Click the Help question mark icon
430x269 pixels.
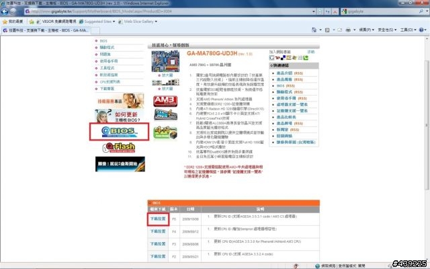pyautogui.click(x=421, y=30)
